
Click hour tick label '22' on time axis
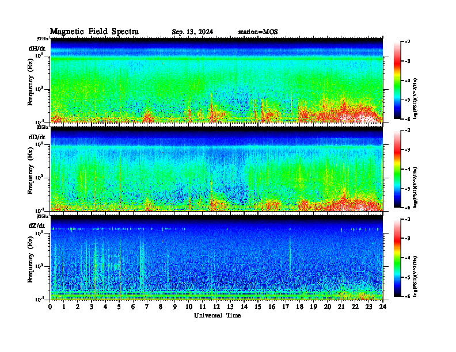coord(355,307)
